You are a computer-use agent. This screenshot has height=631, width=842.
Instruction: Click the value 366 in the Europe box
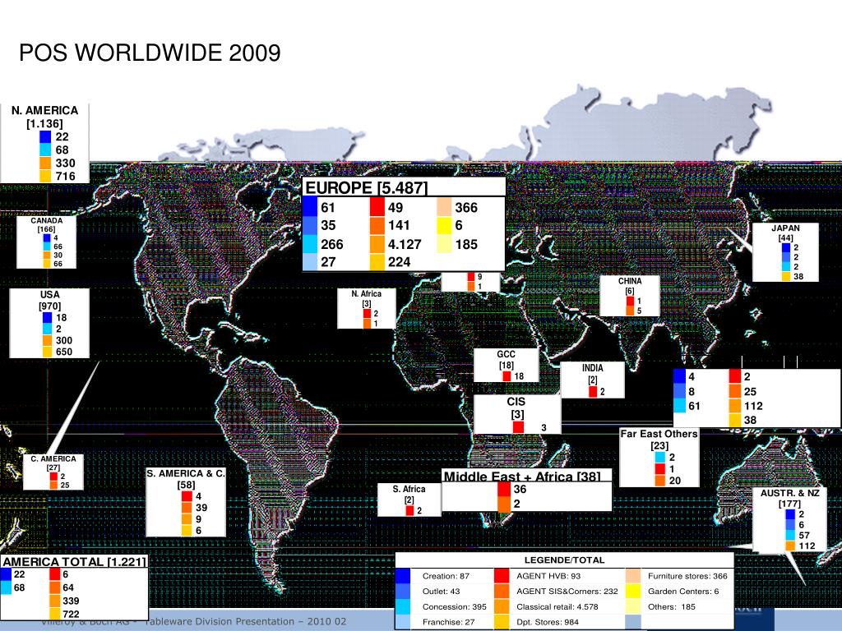[x=466, y=208]
